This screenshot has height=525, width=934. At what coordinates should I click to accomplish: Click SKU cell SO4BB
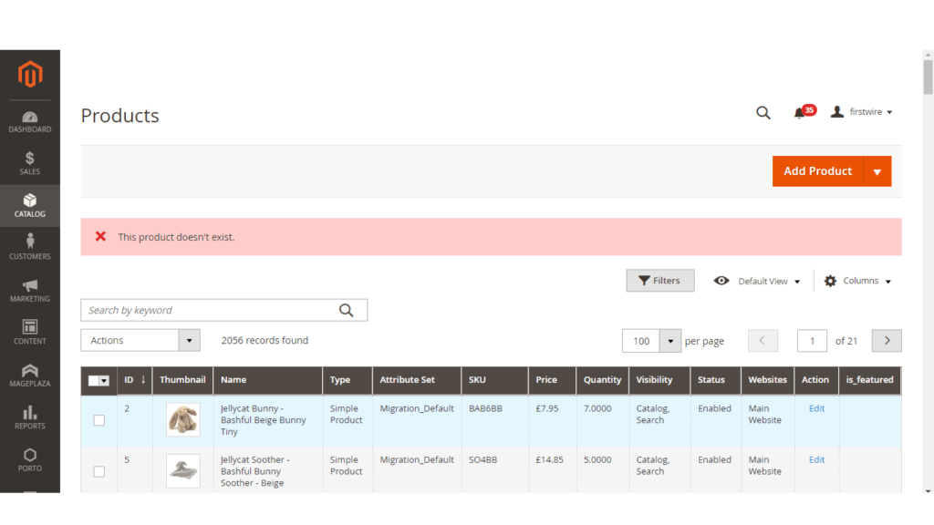tap(483, 459)
